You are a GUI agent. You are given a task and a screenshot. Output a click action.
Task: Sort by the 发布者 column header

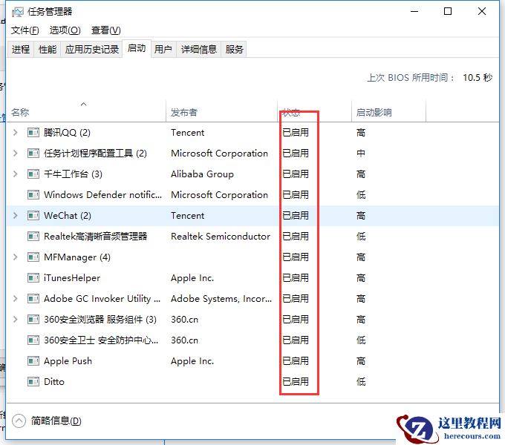click(x=221, y=112)
